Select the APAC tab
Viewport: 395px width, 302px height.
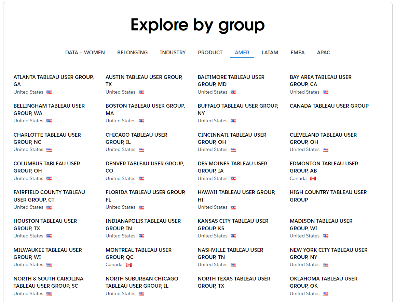[324, 53]
